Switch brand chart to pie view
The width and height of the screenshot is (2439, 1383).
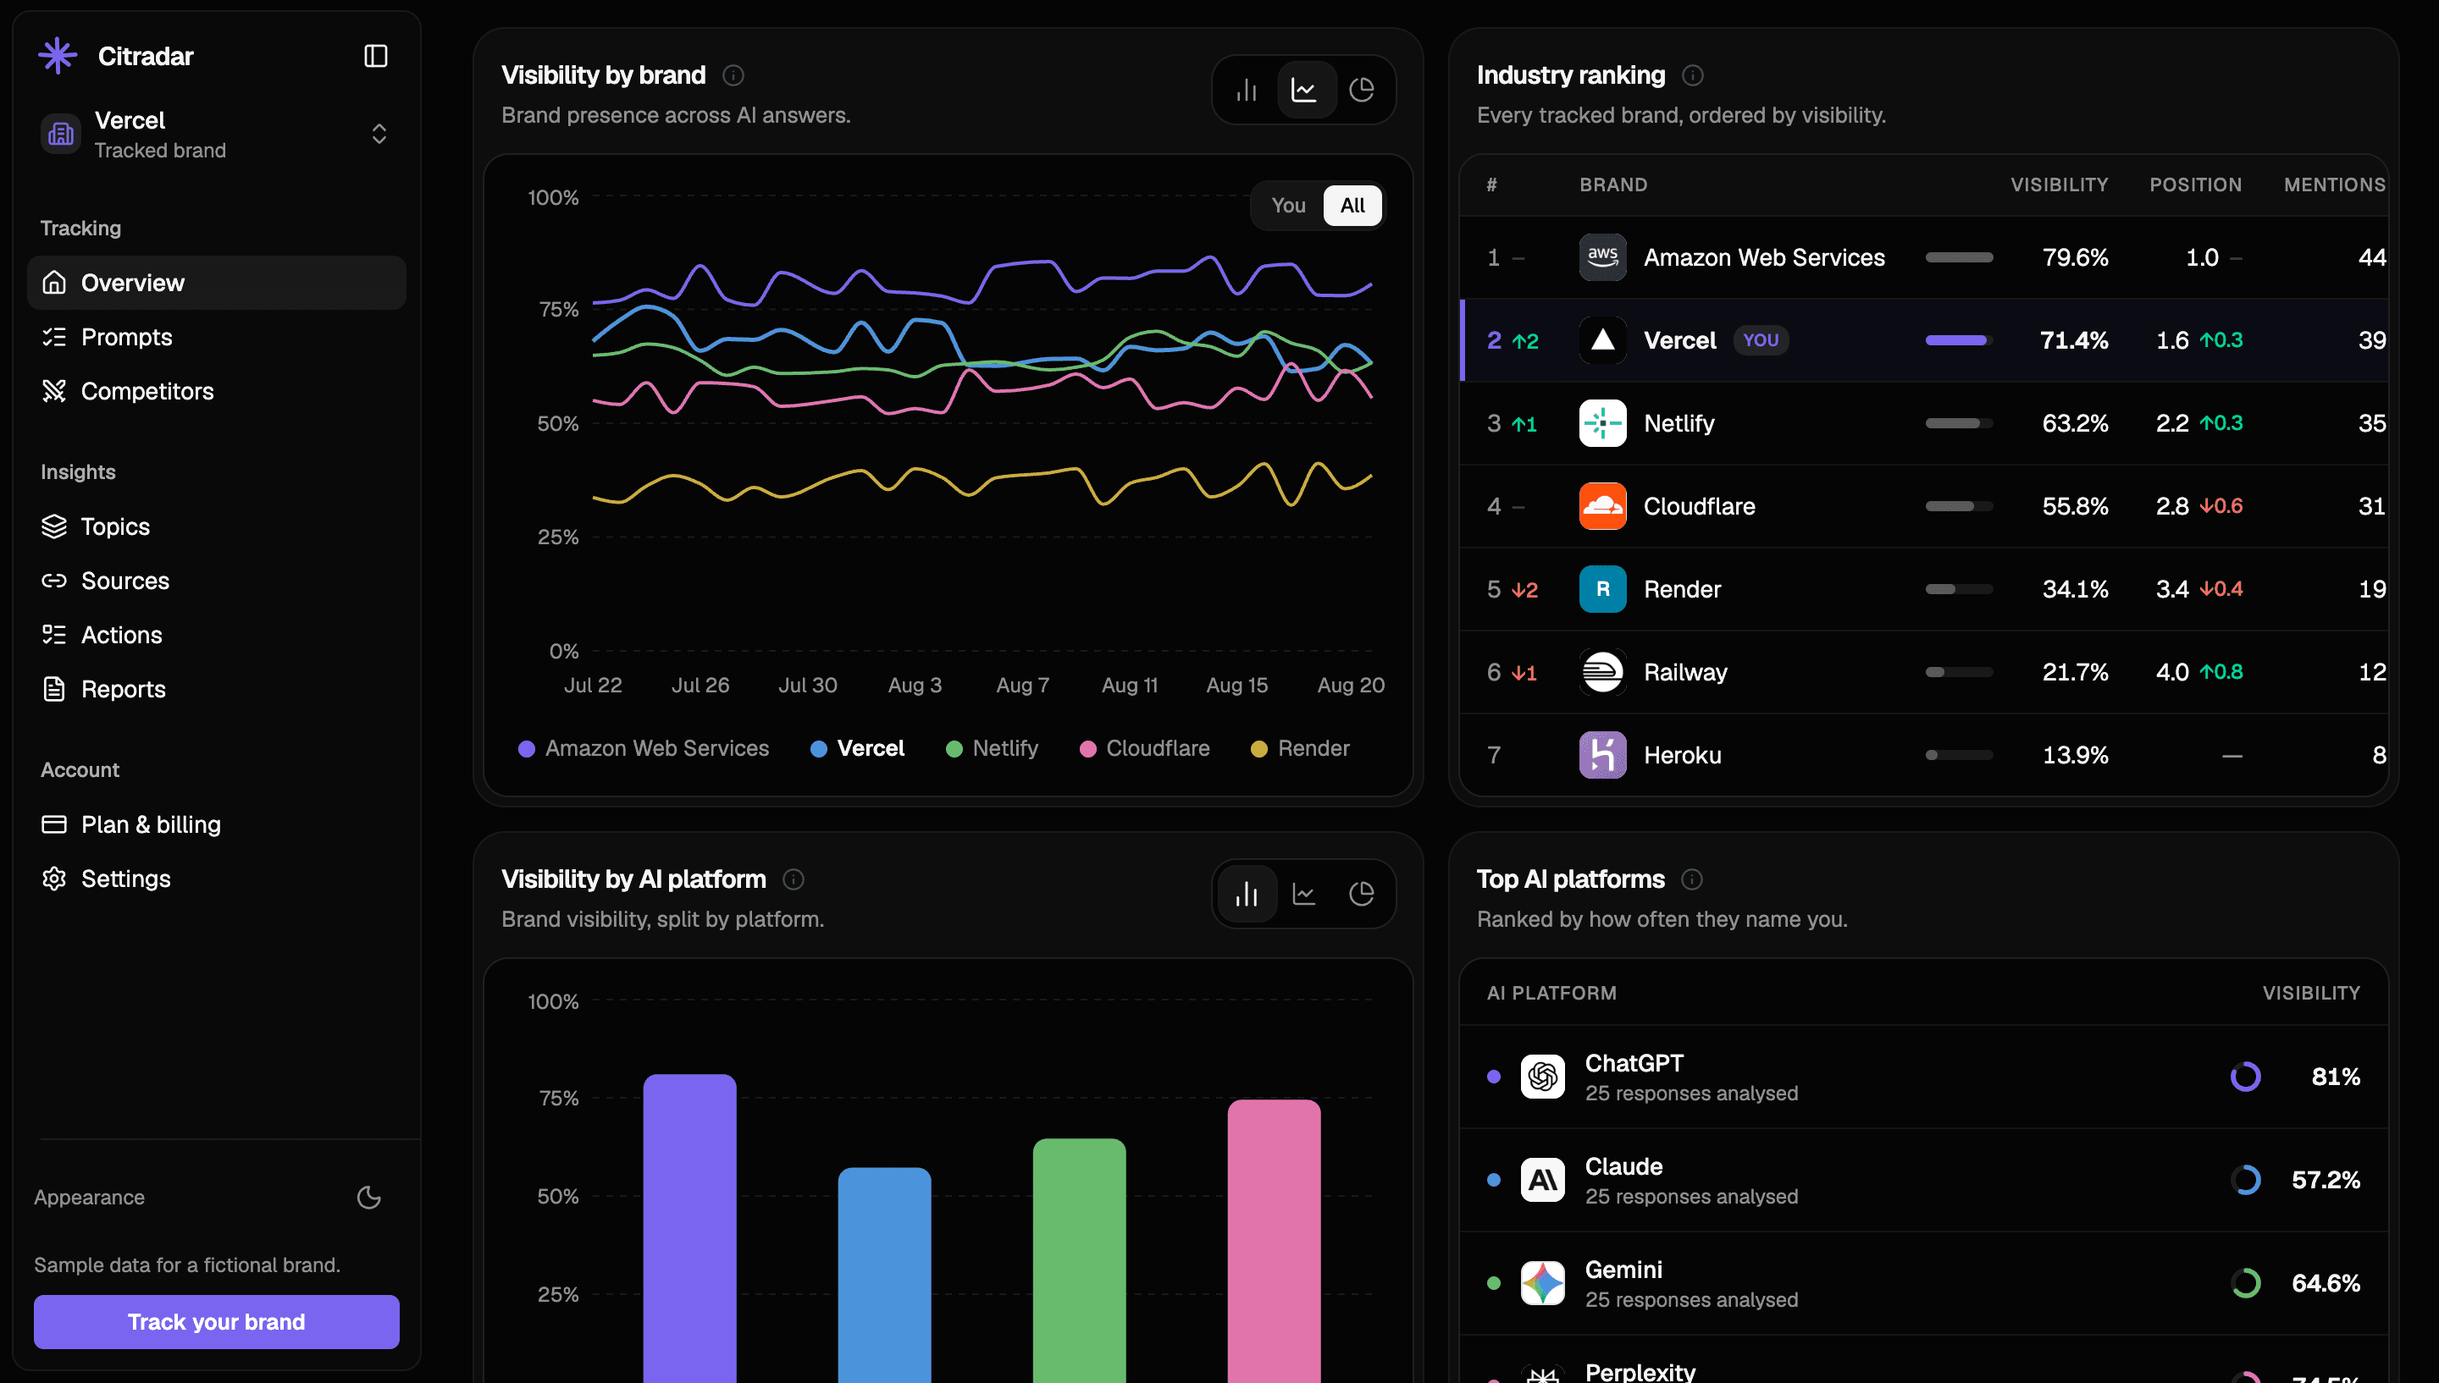pos(1362,89)
